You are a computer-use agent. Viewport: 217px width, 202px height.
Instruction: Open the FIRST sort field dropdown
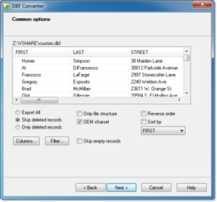pyautogui.click(x=163, y=131)
